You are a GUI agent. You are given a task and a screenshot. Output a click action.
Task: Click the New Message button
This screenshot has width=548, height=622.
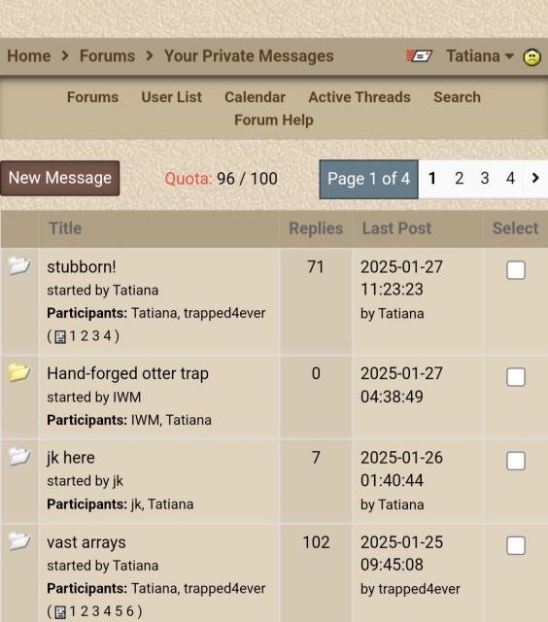(60, 178)
